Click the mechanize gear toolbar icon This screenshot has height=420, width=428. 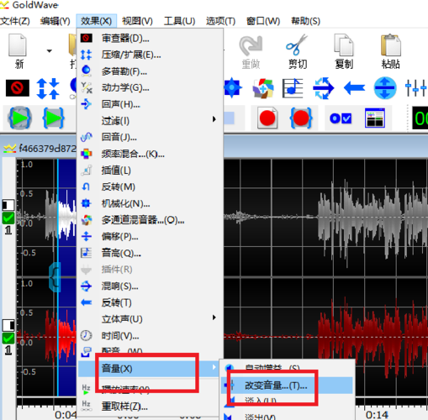click(x=232, y=88)
